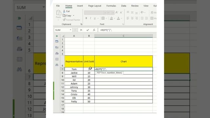Click the Fill Color bucket icon

111,18
